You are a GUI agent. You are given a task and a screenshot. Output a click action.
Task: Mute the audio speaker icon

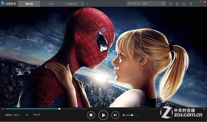(124, 115)
